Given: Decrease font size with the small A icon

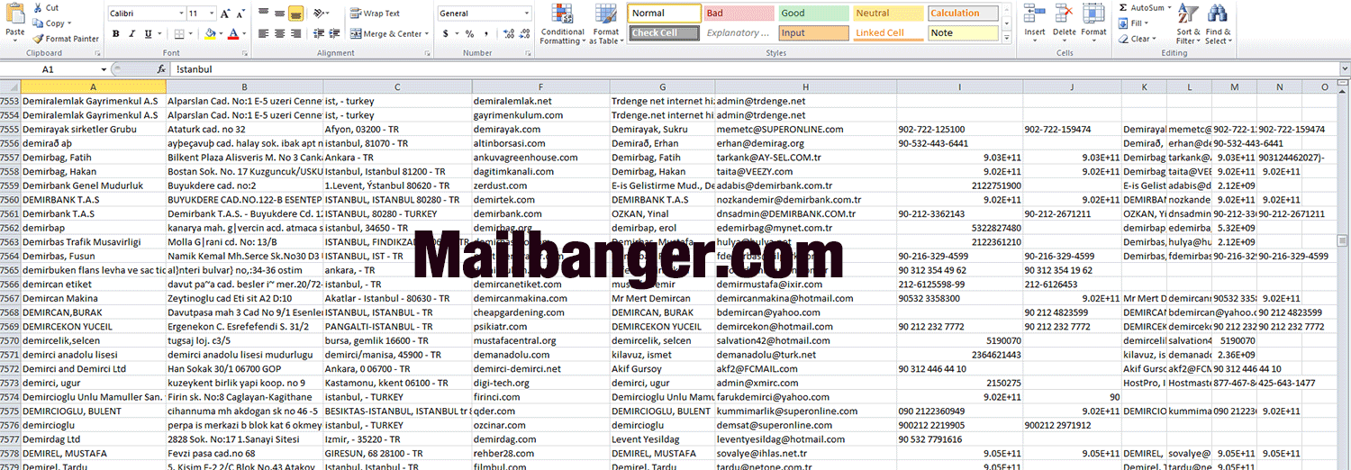Looking at the screenshot, I should pyautogui.click(x=240, y=14).
